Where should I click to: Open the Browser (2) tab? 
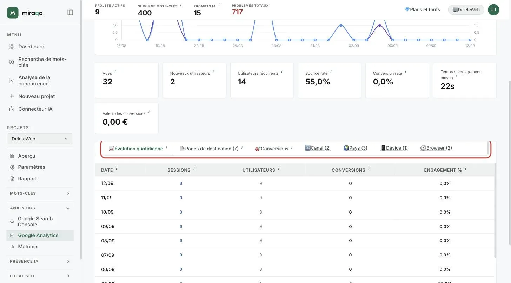[436, 148]
